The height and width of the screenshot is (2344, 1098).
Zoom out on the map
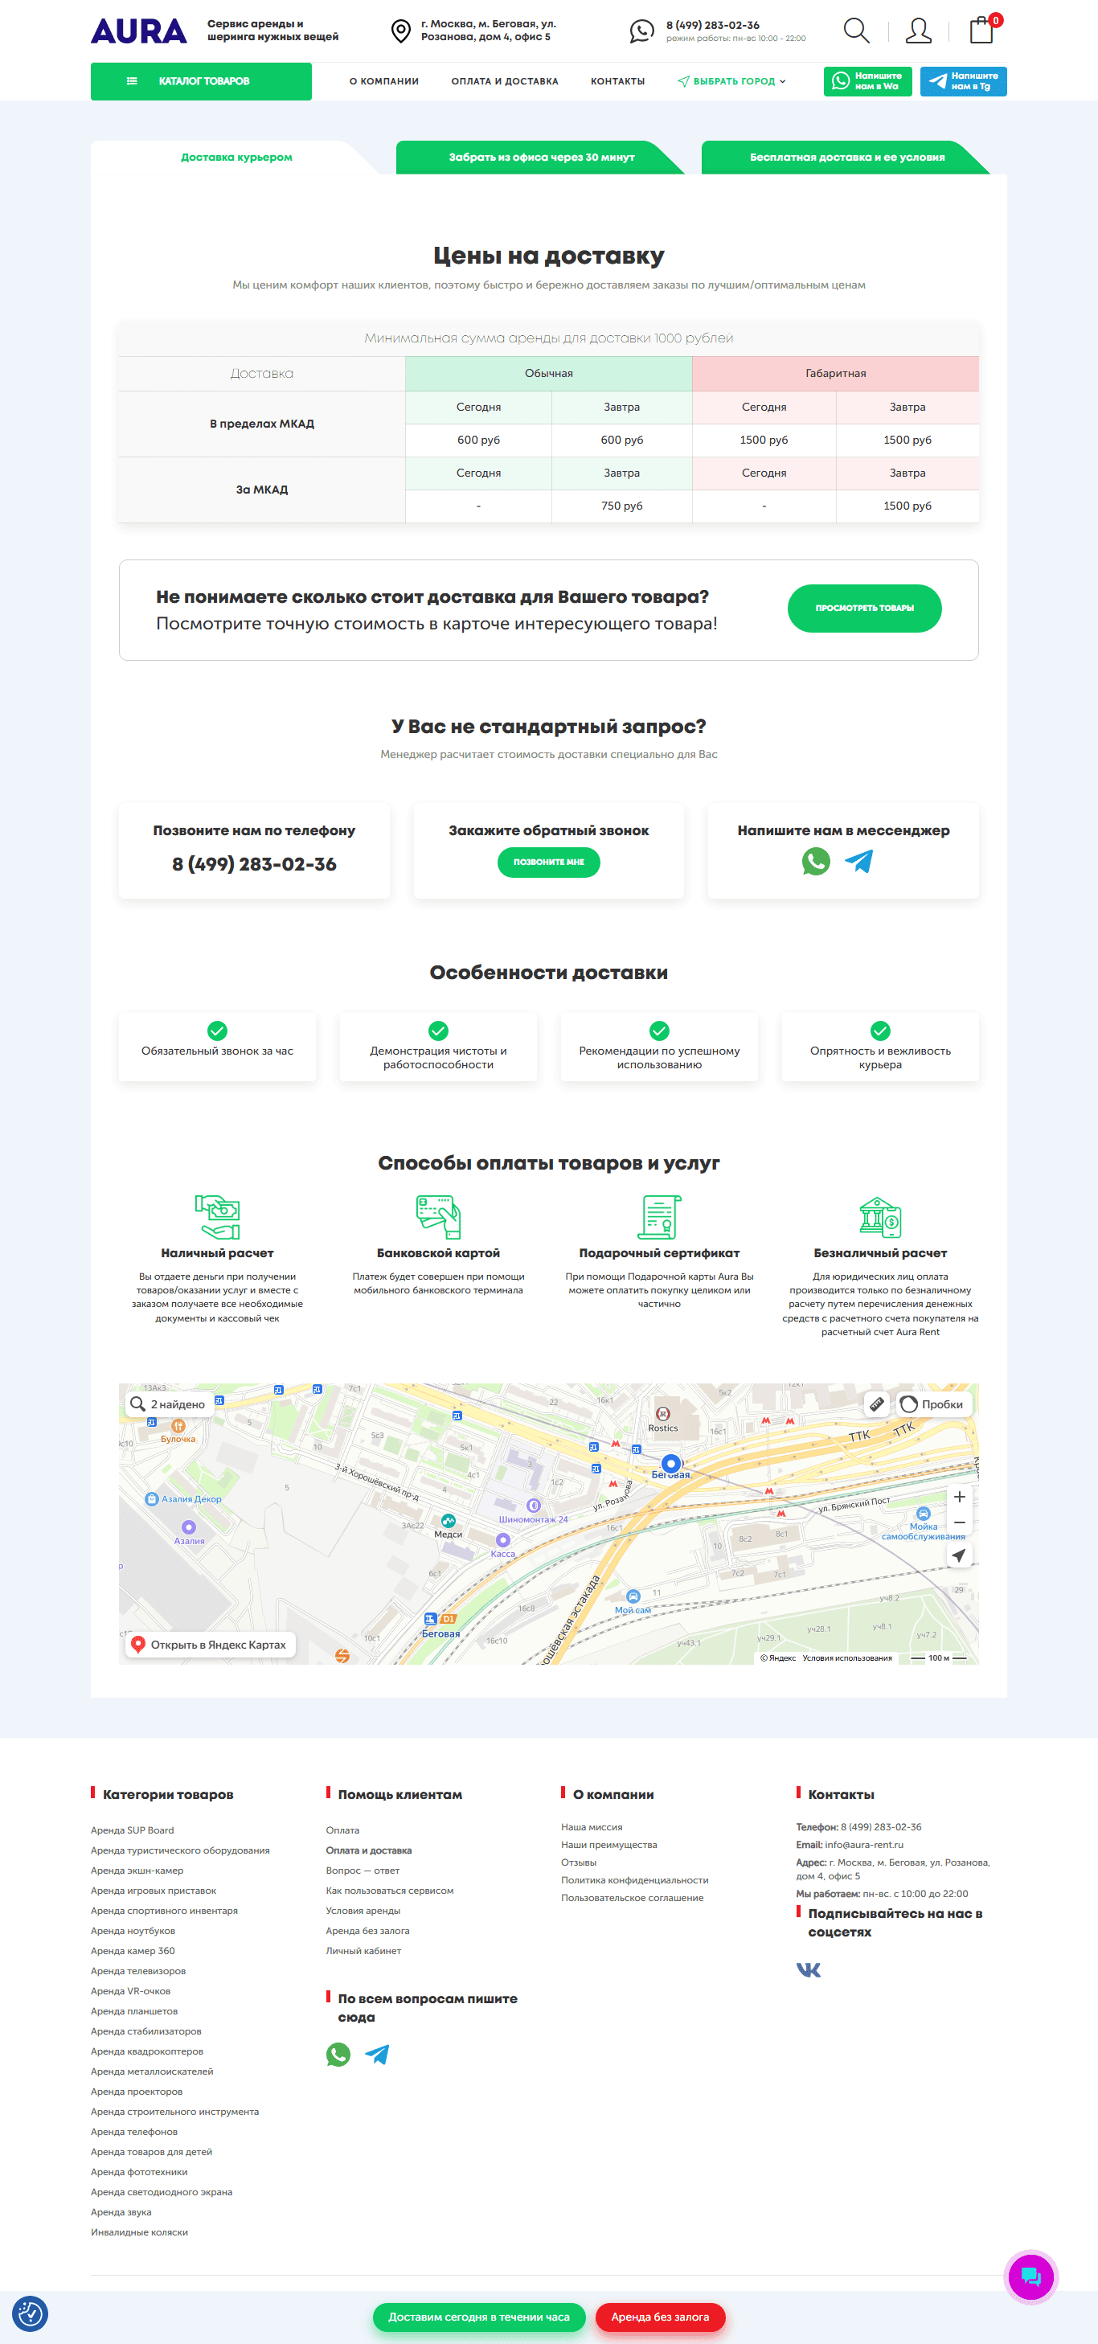[959, 1522]
